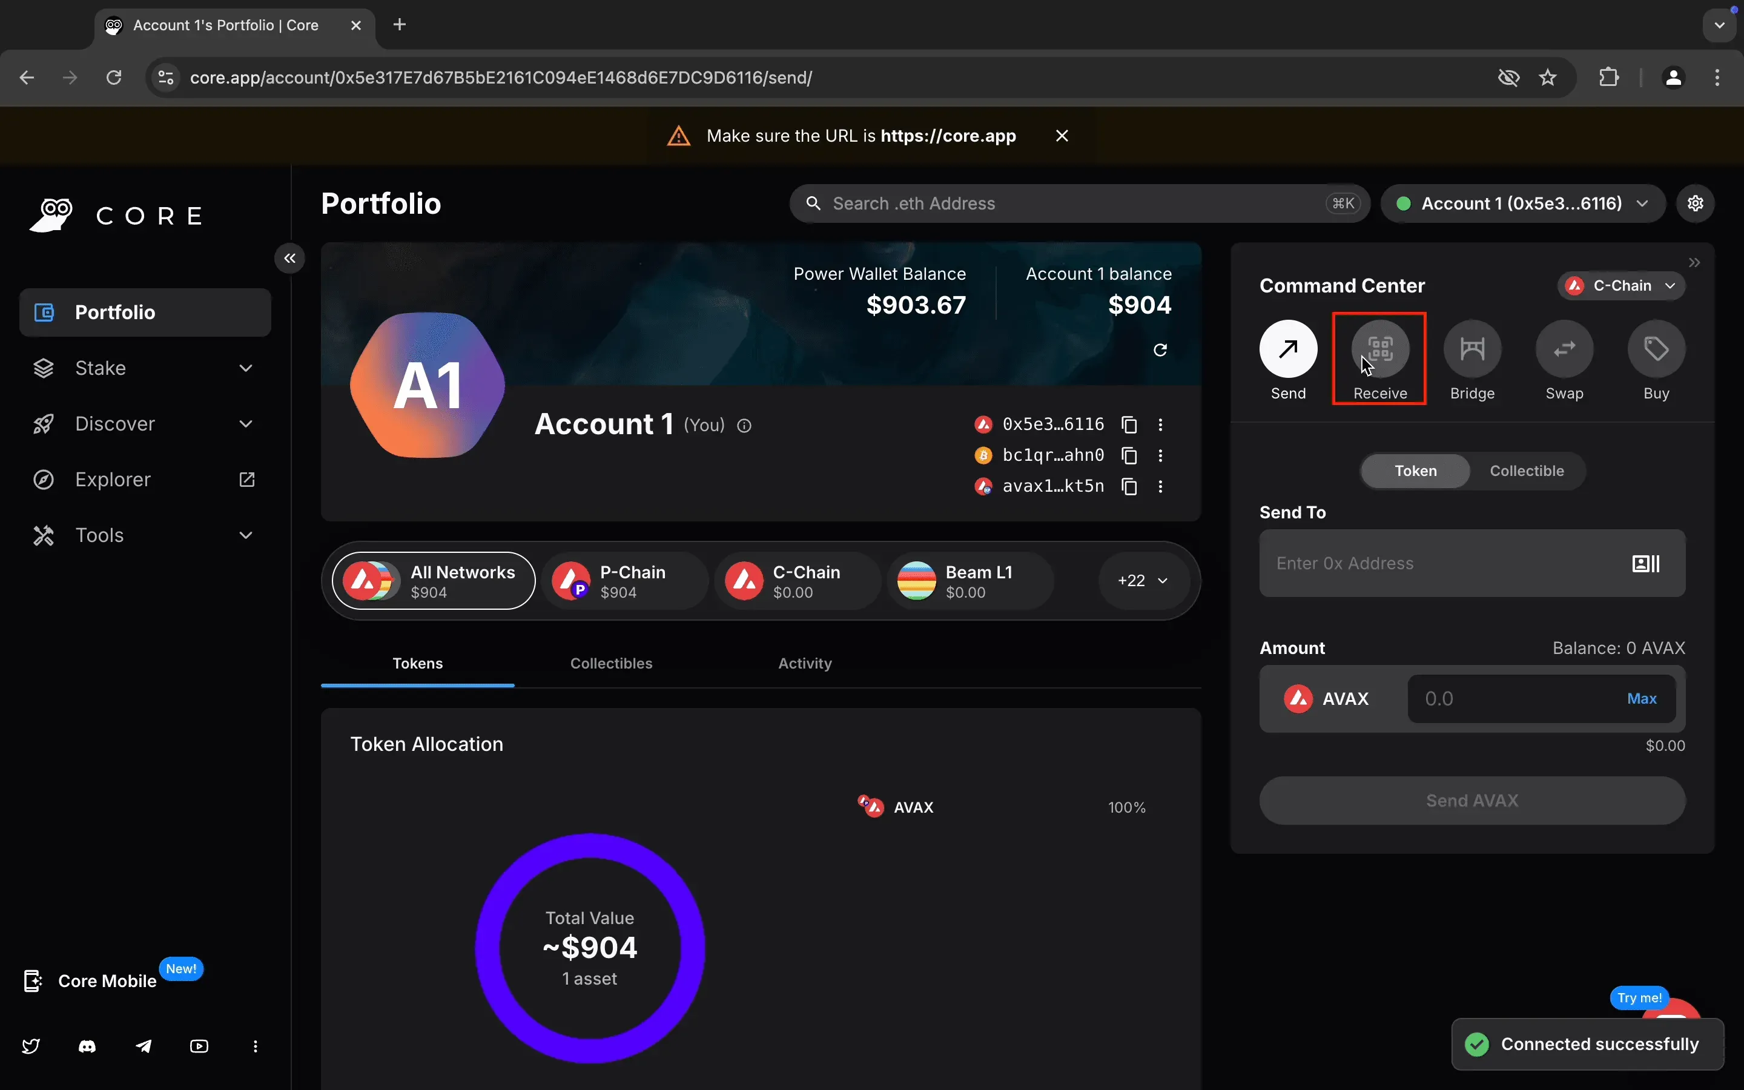Bookmark this page with the star icon
Viewport: 1744px width, 1090px height.
coord(1548,77)
